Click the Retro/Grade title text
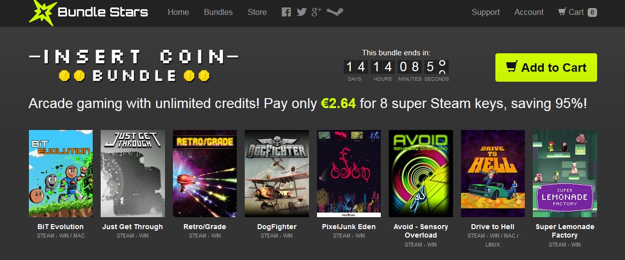Image resolution: width=625 pixels, height=260 pixels. [x=205, y=227]
